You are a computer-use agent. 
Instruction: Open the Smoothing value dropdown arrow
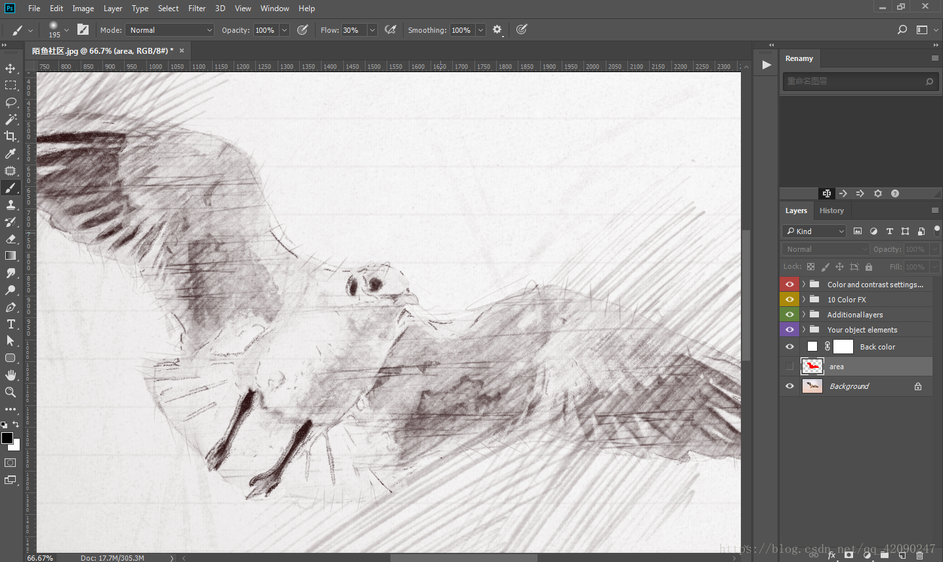(x=480, y=30)
